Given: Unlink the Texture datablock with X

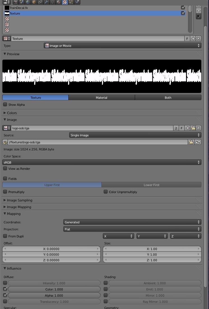Looking at the screenshot, I should point(198,39).
